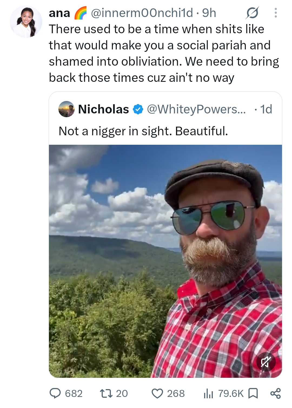Click the 1d timestamp on the quoted post
This screenshot has height=408, width=292.
pos(266,109)
